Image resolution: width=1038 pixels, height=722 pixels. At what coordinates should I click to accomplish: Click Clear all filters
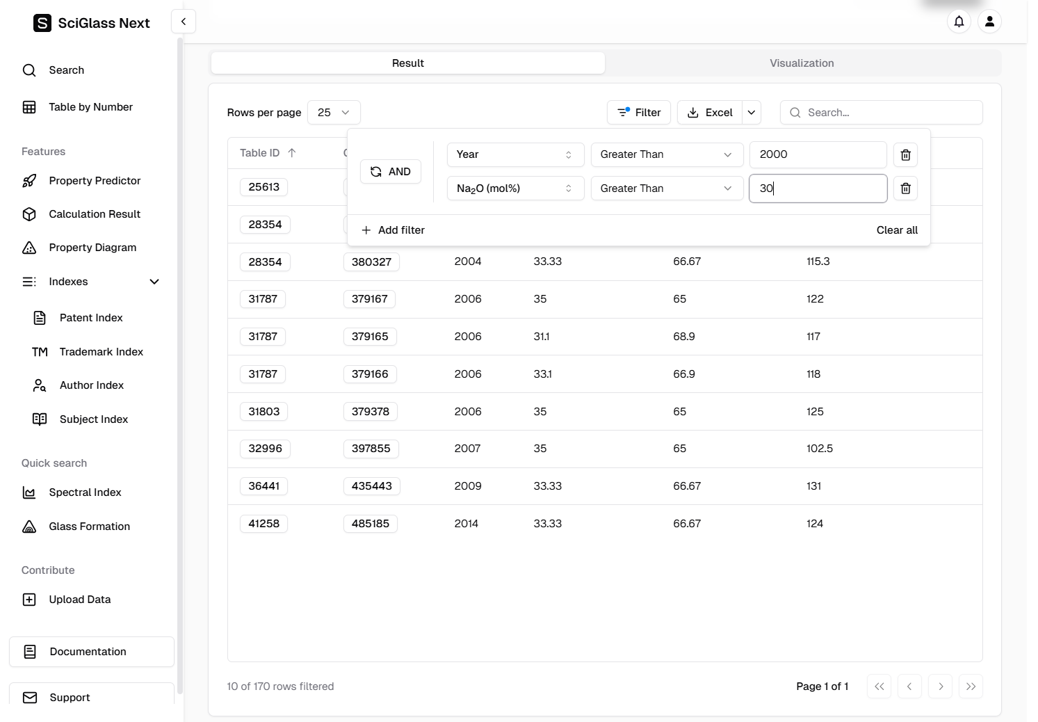pos(896,230)
